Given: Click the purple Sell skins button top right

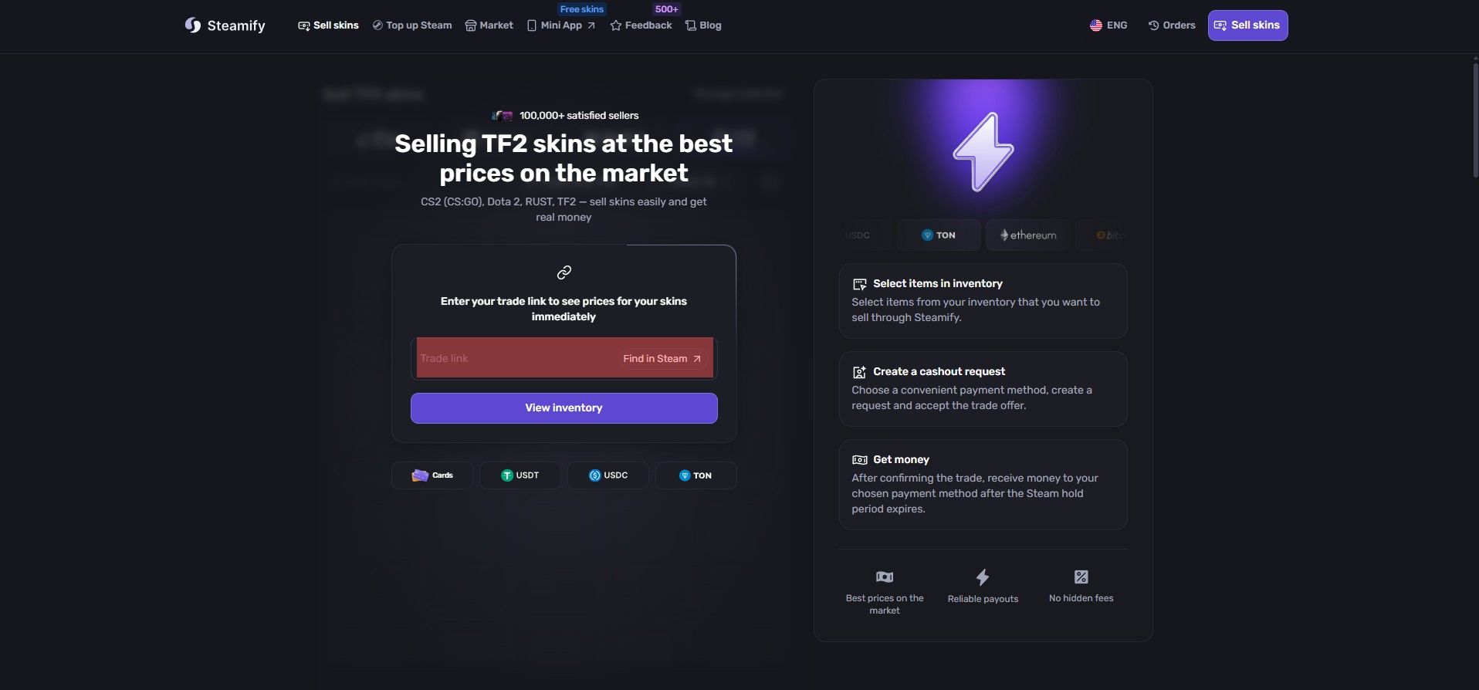Looking at the screenshot, I should 1247,25.
